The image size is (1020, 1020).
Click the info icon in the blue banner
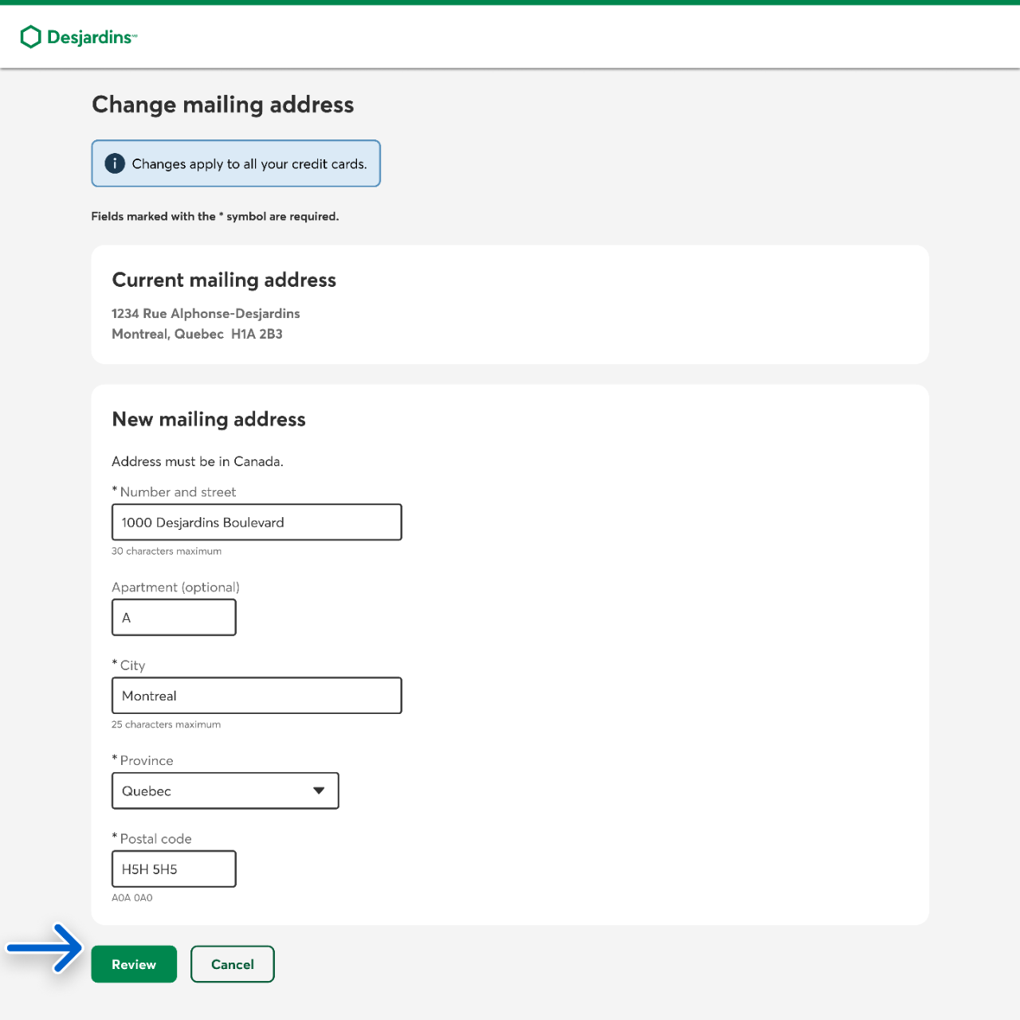click(x=115, y=163)
